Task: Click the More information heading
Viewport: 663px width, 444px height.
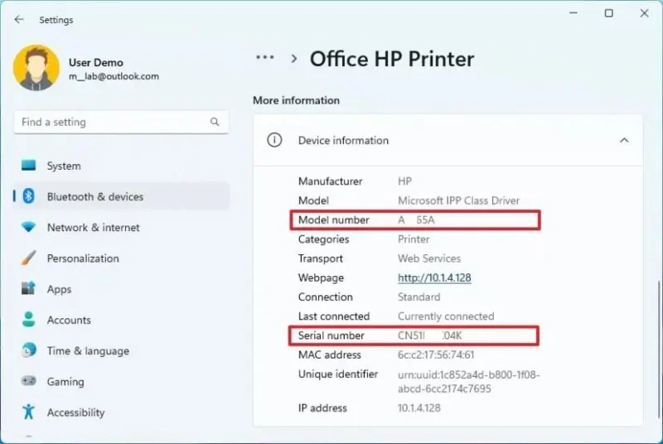Action: click(x=296, y=100)
